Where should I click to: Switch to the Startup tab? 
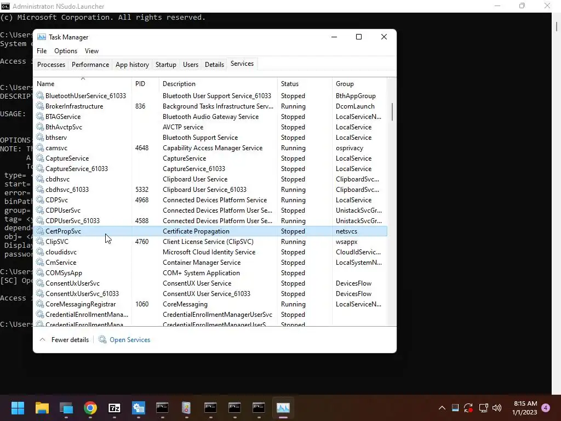point(165,65)
